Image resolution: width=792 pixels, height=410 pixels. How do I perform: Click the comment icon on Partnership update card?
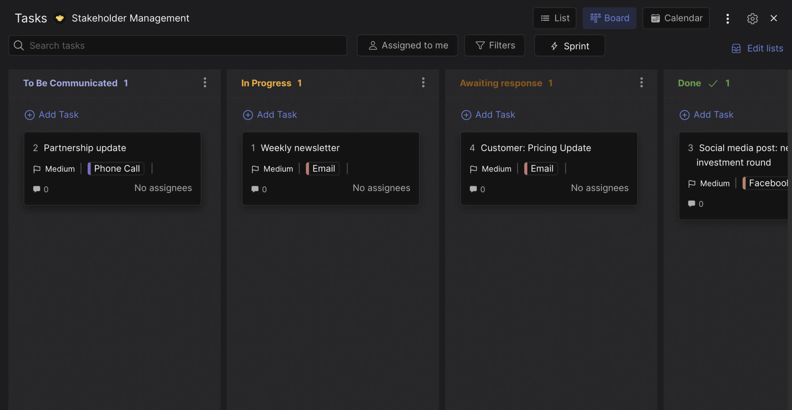click(37, 189)
